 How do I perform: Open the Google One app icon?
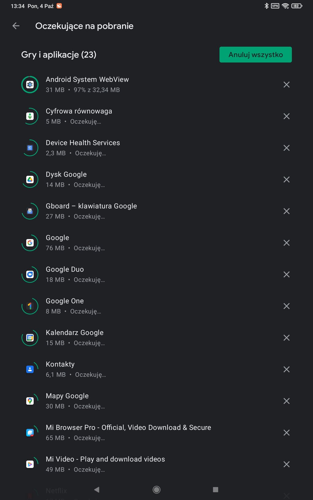click(x=30, y=306)
